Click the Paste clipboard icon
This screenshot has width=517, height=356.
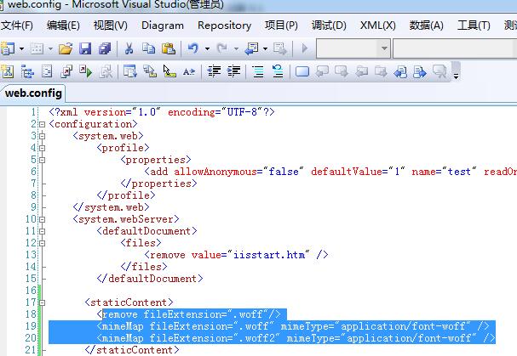pos(169,48)
